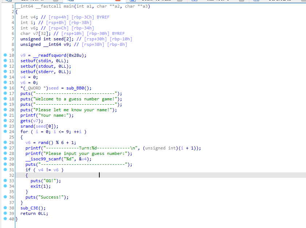This screenshot has width=306, height=228.
Task: Click breakpoint marker beside line 17
Action: [x=5, y=93]
